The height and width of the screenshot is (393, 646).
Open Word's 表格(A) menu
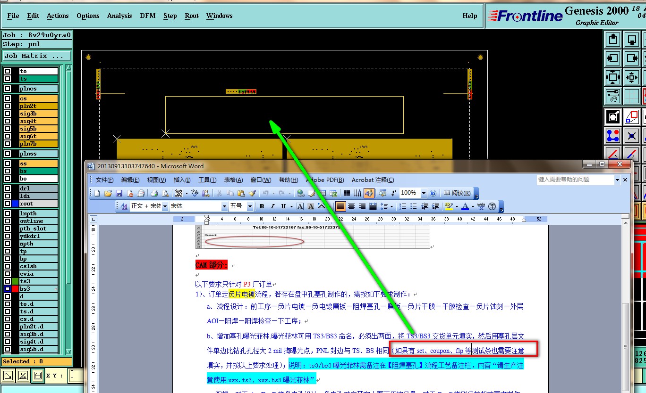click(x=233, y=180)
